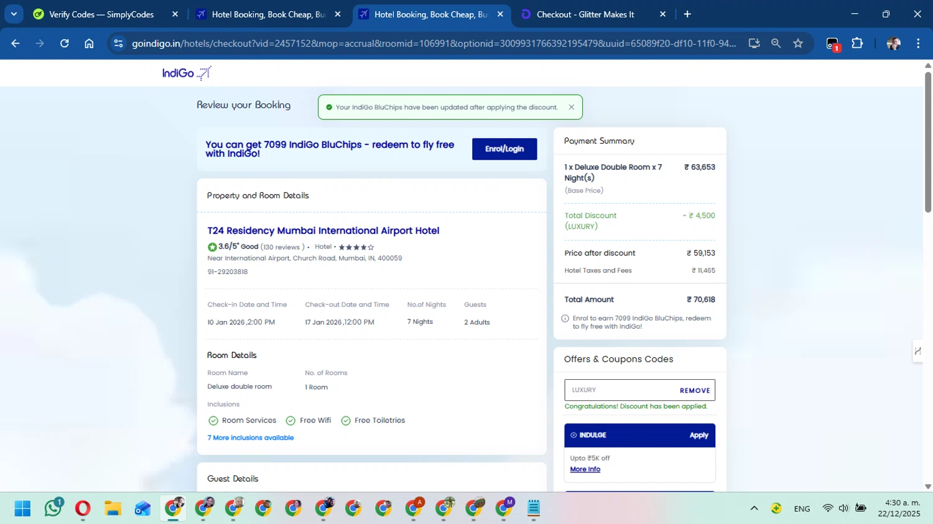Show hidden system tray icons
The width and height of the screenshot is (933, 524).
754,508
